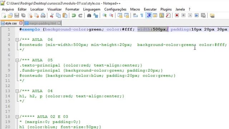Image resolution: width=229 pixels, height=129 pixels.
Task: Stop macro recording with the square icon
Action: (x=184, y=15)
